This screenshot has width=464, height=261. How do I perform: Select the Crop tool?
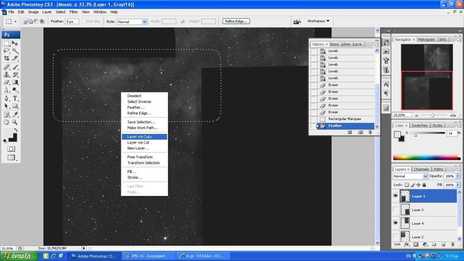click(x=7, y=59)
